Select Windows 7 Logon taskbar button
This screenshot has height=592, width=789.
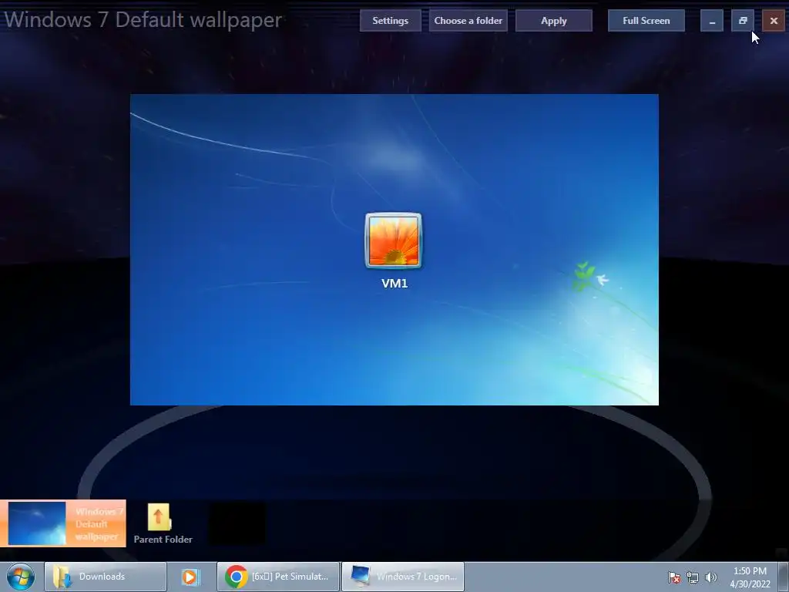403,577
